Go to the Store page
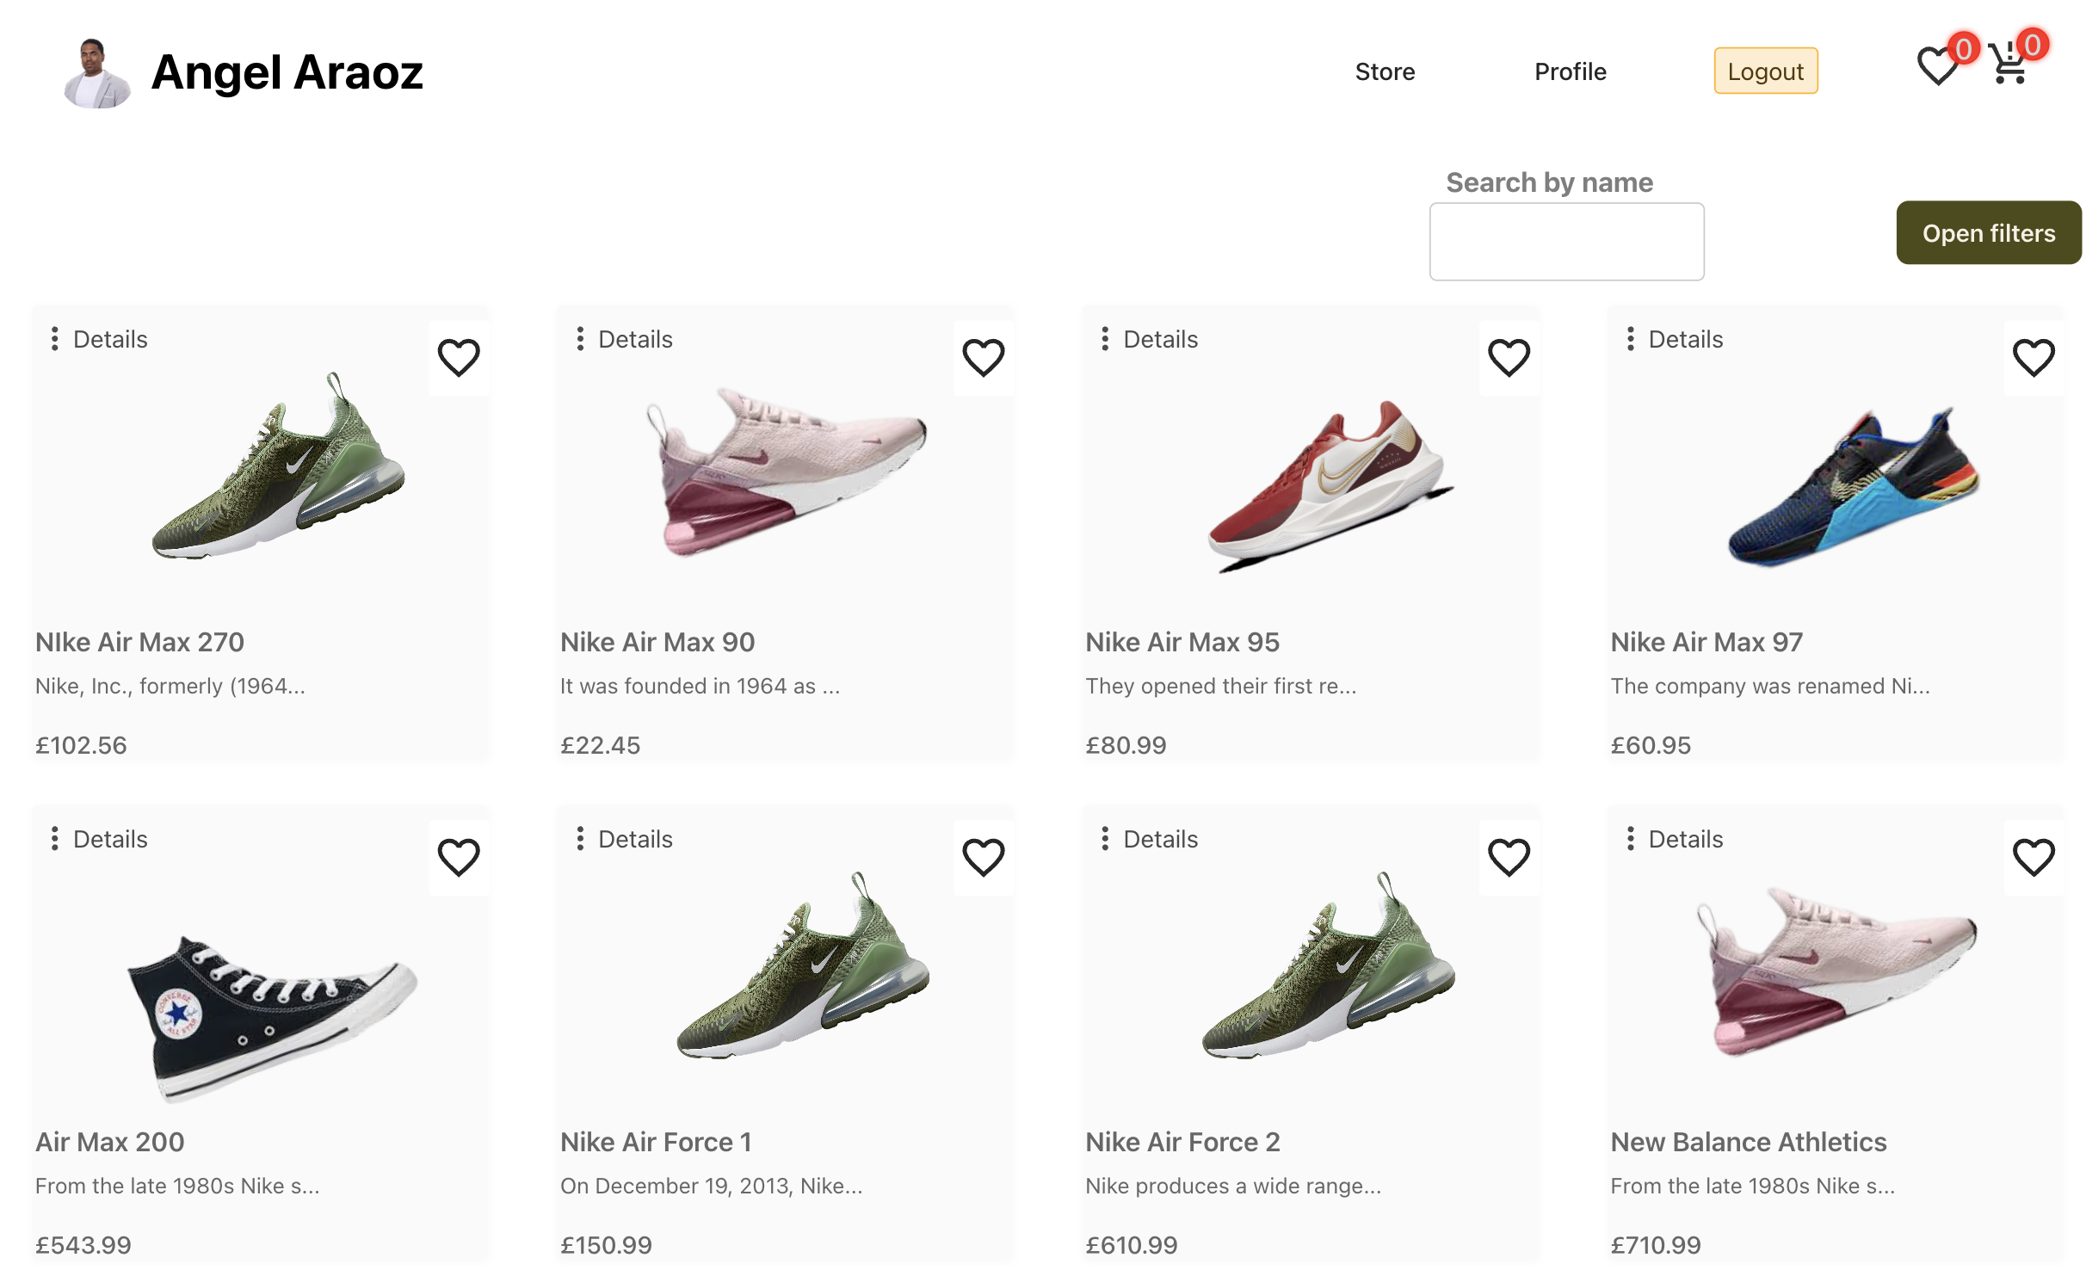 pyautogui.click(x=1385, y=71)
